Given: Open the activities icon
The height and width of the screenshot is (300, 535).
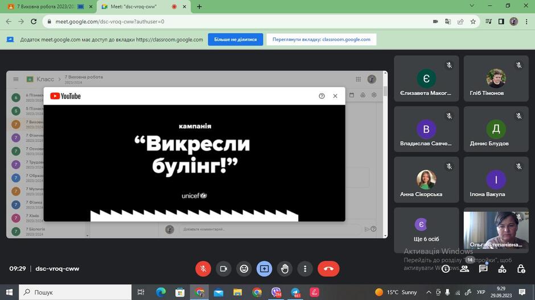Looking at the screenshot, I should tap(502, 269).
